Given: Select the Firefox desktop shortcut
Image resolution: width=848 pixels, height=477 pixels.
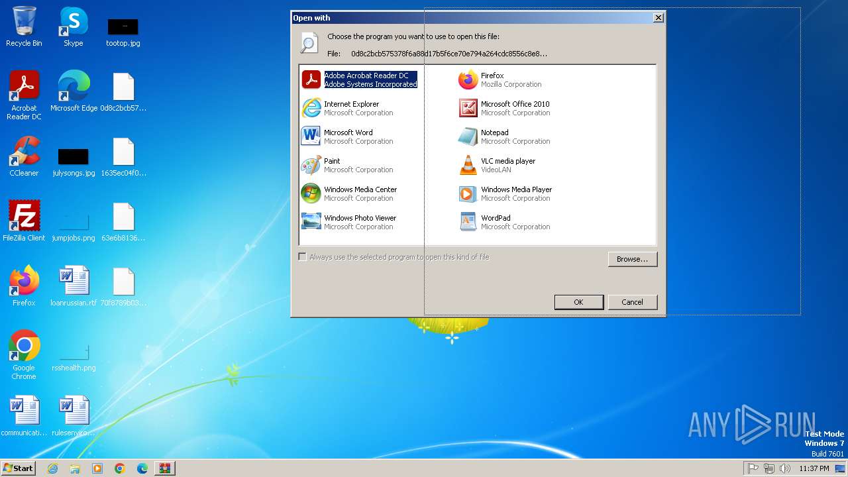Looking at the screenshot, I should (24, 286).
